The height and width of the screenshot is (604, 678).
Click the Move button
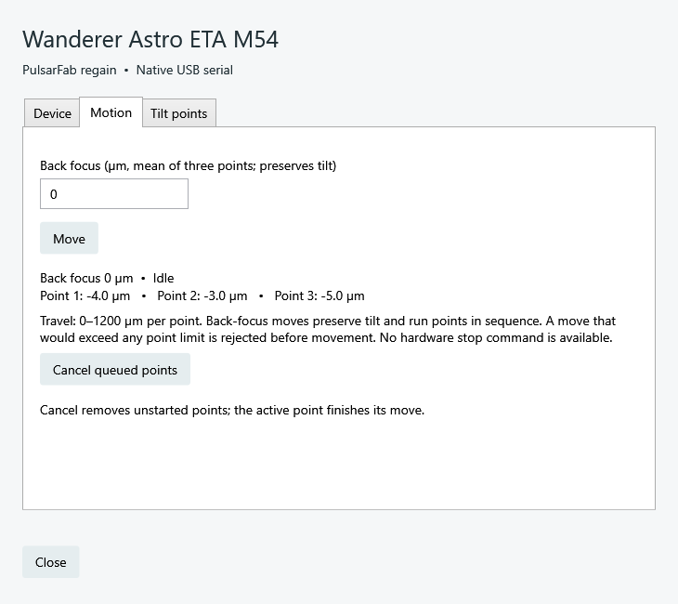click(69, 239)
